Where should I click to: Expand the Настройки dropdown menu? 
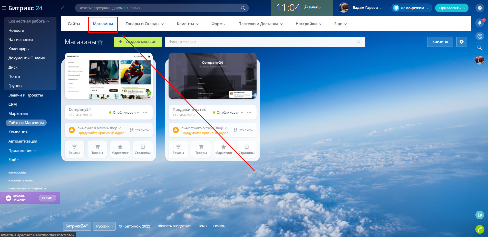click(x=308, y=24)
